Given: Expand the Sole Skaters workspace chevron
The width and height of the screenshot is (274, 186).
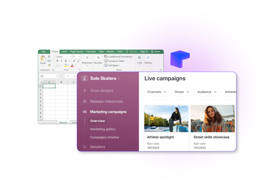Looking at the screenshot, I should click(x=119, y=78).
